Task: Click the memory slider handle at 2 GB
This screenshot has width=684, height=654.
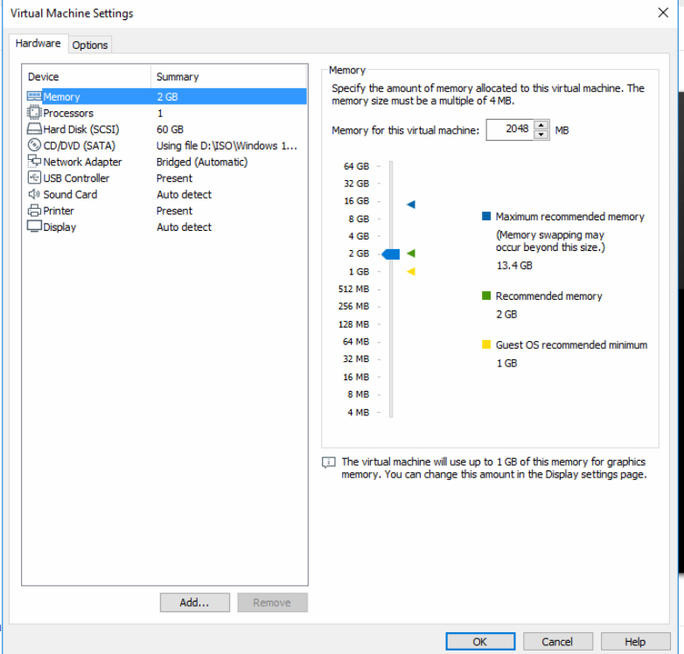Action: pyautogui.click(x=391, y=254)
